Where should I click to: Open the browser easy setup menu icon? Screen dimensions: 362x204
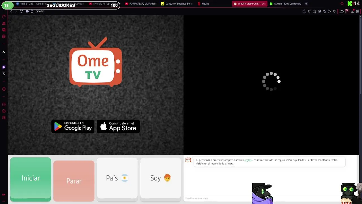coord(357,11)
